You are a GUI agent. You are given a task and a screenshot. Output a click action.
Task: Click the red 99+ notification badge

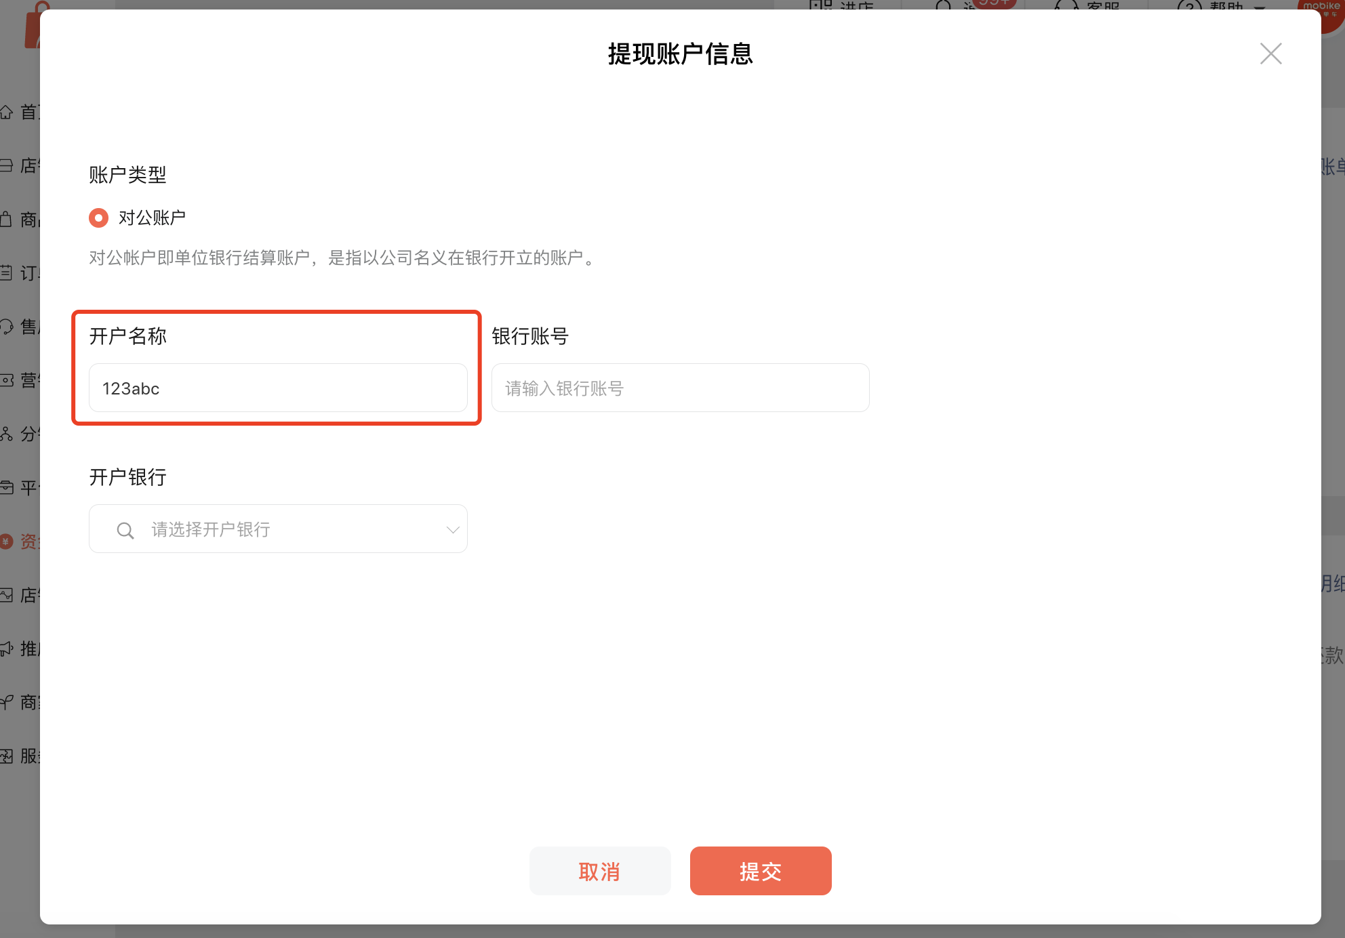994,3
